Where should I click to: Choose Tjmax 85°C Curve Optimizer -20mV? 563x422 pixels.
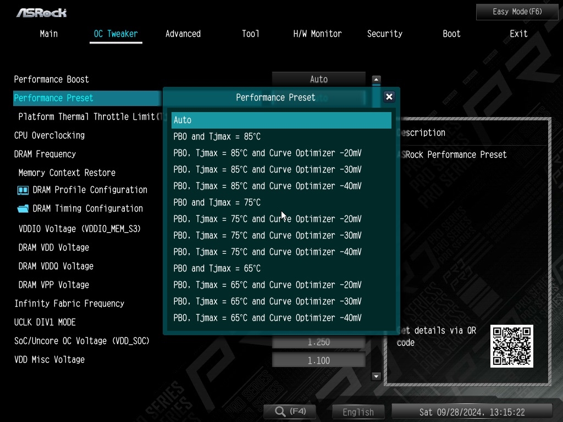(281, 153)
